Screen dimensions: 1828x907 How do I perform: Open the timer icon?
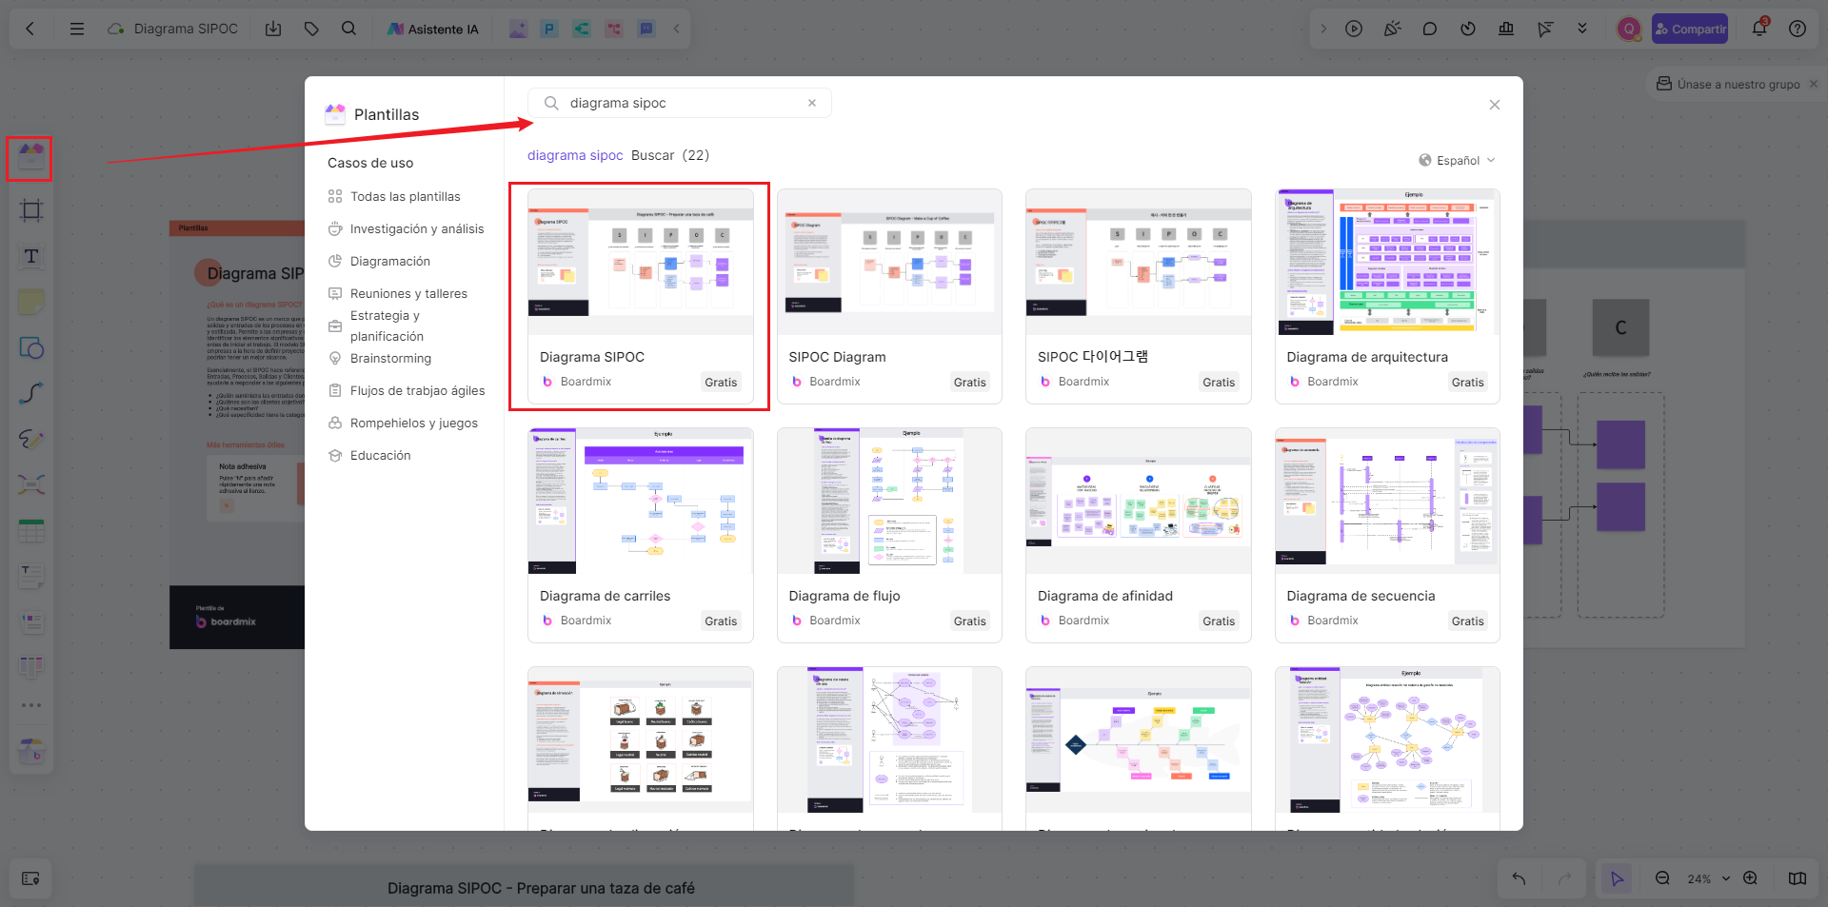pos(1468,29)
